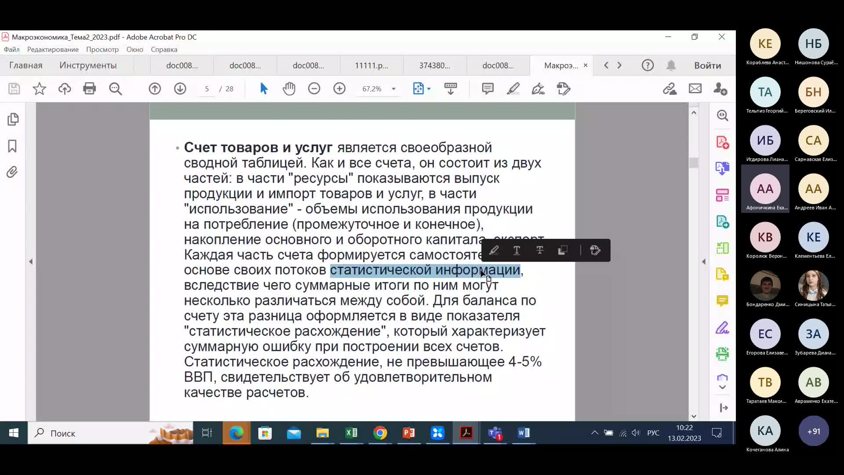This screenshot has width=844, height=475.
Task: Click the vertical scrollbar thumb of the document
Action: [x=694, y=162]
